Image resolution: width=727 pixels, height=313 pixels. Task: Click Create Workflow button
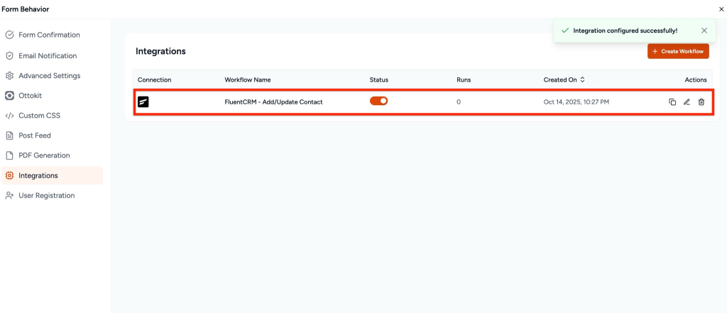click(x=678, y=51)
